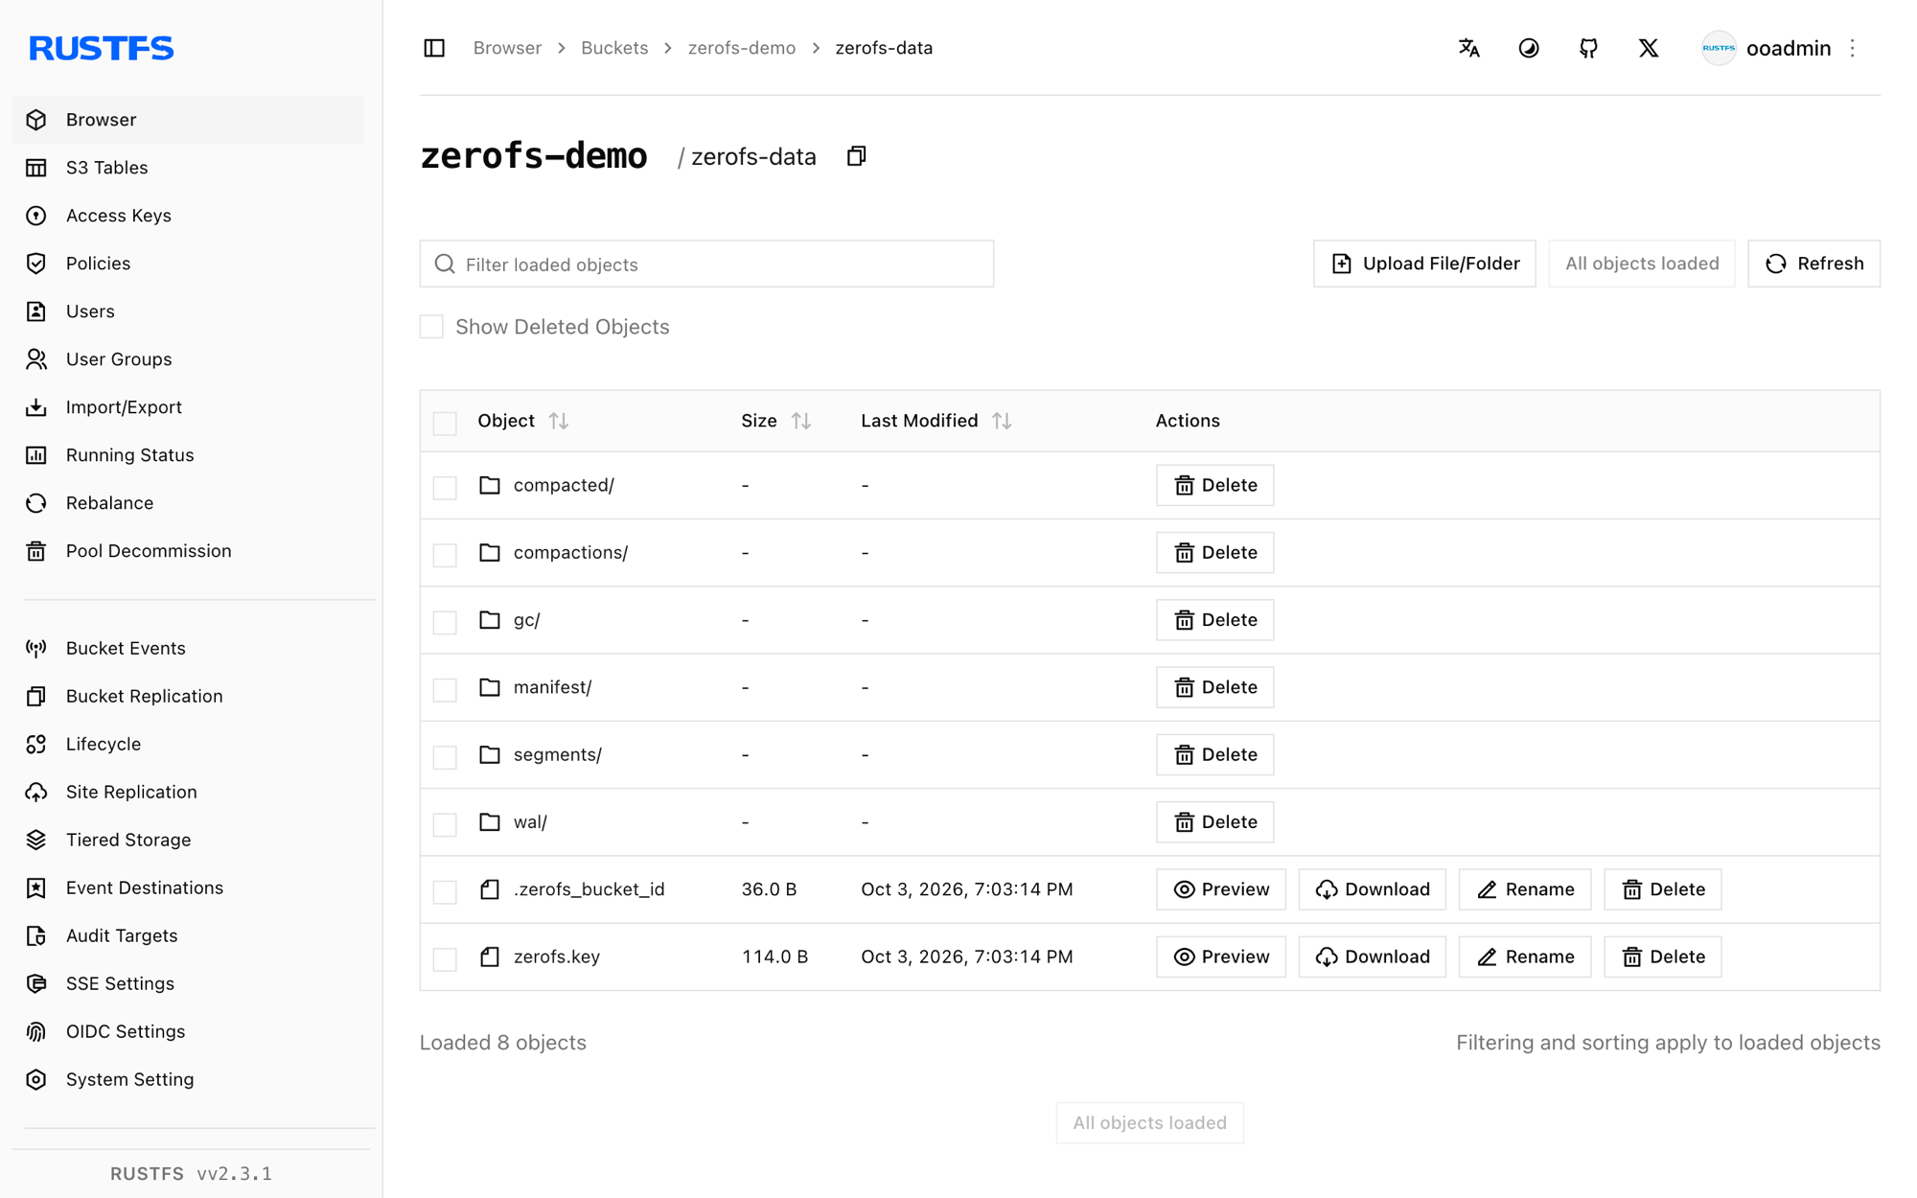Open Tiered Storage
Screen dimensions: 1917x1198
coord(188,840)
